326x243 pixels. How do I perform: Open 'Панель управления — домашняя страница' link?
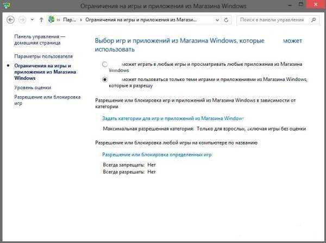40,40
